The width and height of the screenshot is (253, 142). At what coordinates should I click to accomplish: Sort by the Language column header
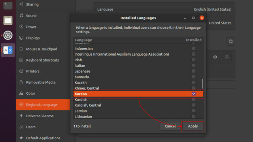tap(83, 40)
